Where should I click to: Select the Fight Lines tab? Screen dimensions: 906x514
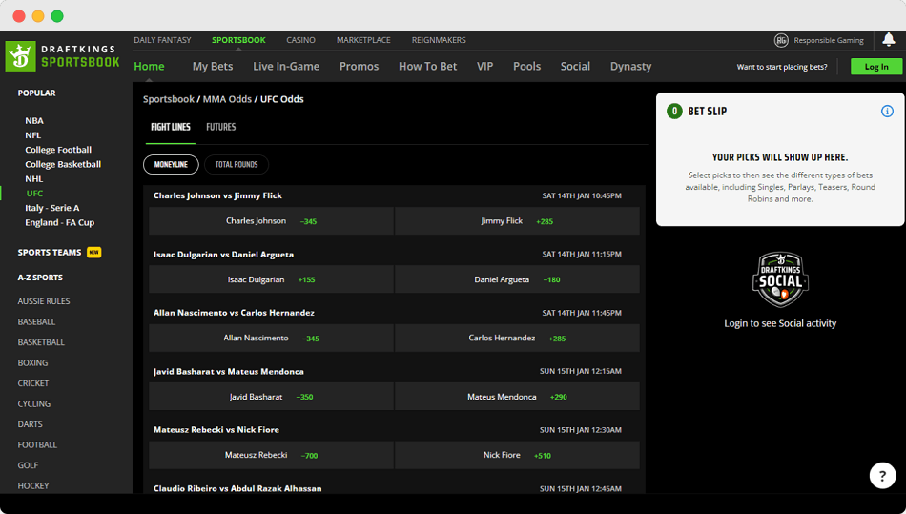click(171, 127)
